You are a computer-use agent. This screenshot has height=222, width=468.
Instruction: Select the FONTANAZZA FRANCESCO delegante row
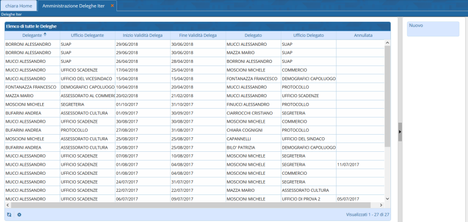[x=31, y=87]
